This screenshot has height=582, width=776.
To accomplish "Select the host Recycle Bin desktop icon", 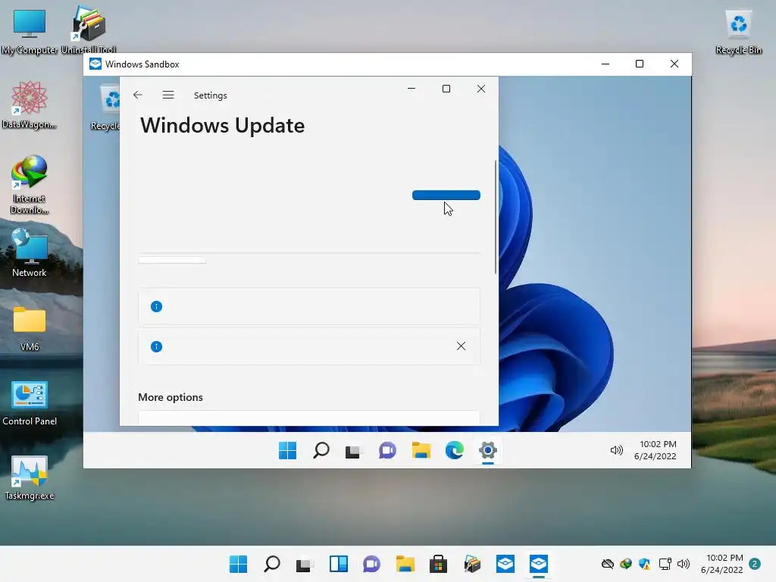I will (738, 32).
